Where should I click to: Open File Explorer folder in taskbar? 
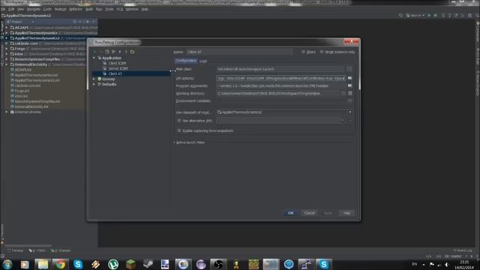(43, 264)
